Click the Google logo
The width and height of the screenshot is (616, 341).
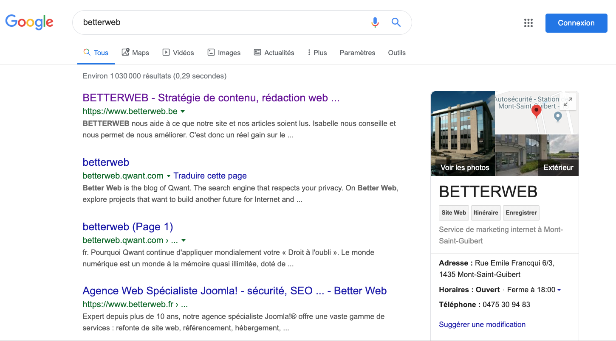29,22
